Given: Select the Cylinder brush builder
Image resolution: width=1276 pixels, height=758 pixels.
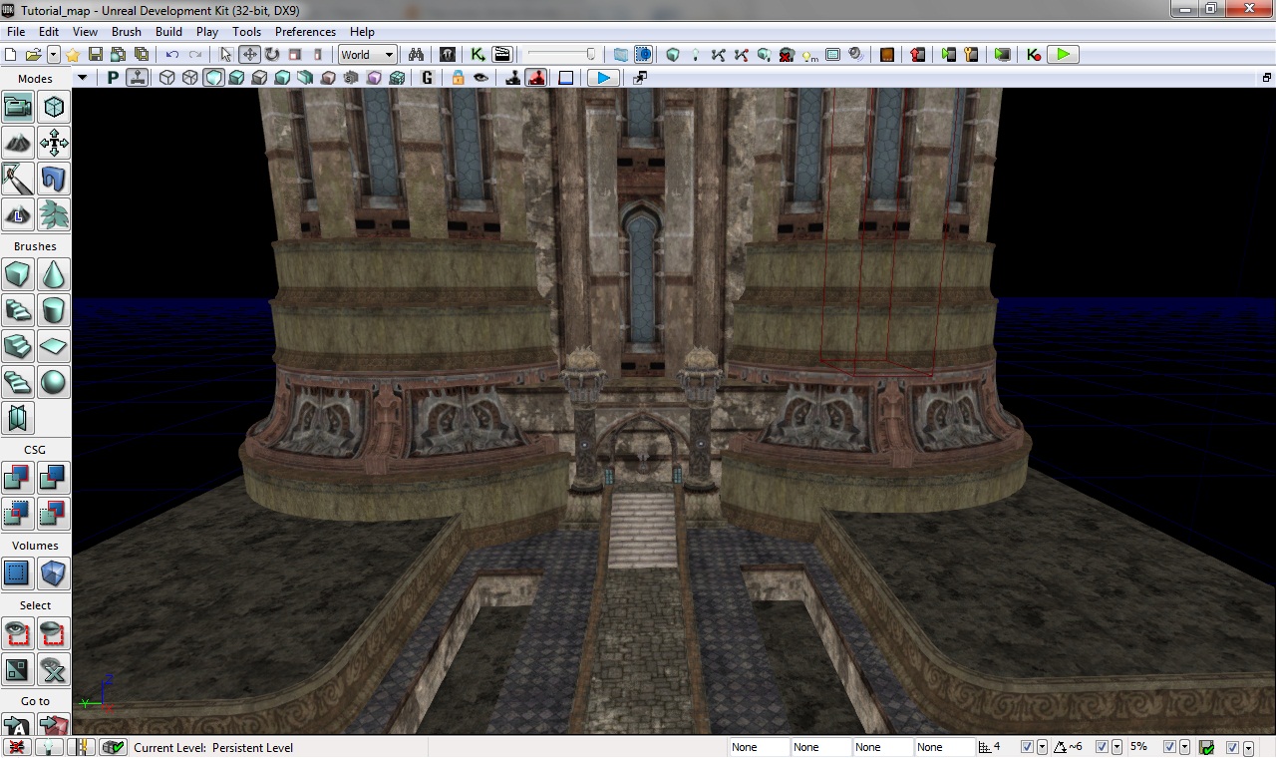Looking at the screenshot, I should tap(54, 309).
